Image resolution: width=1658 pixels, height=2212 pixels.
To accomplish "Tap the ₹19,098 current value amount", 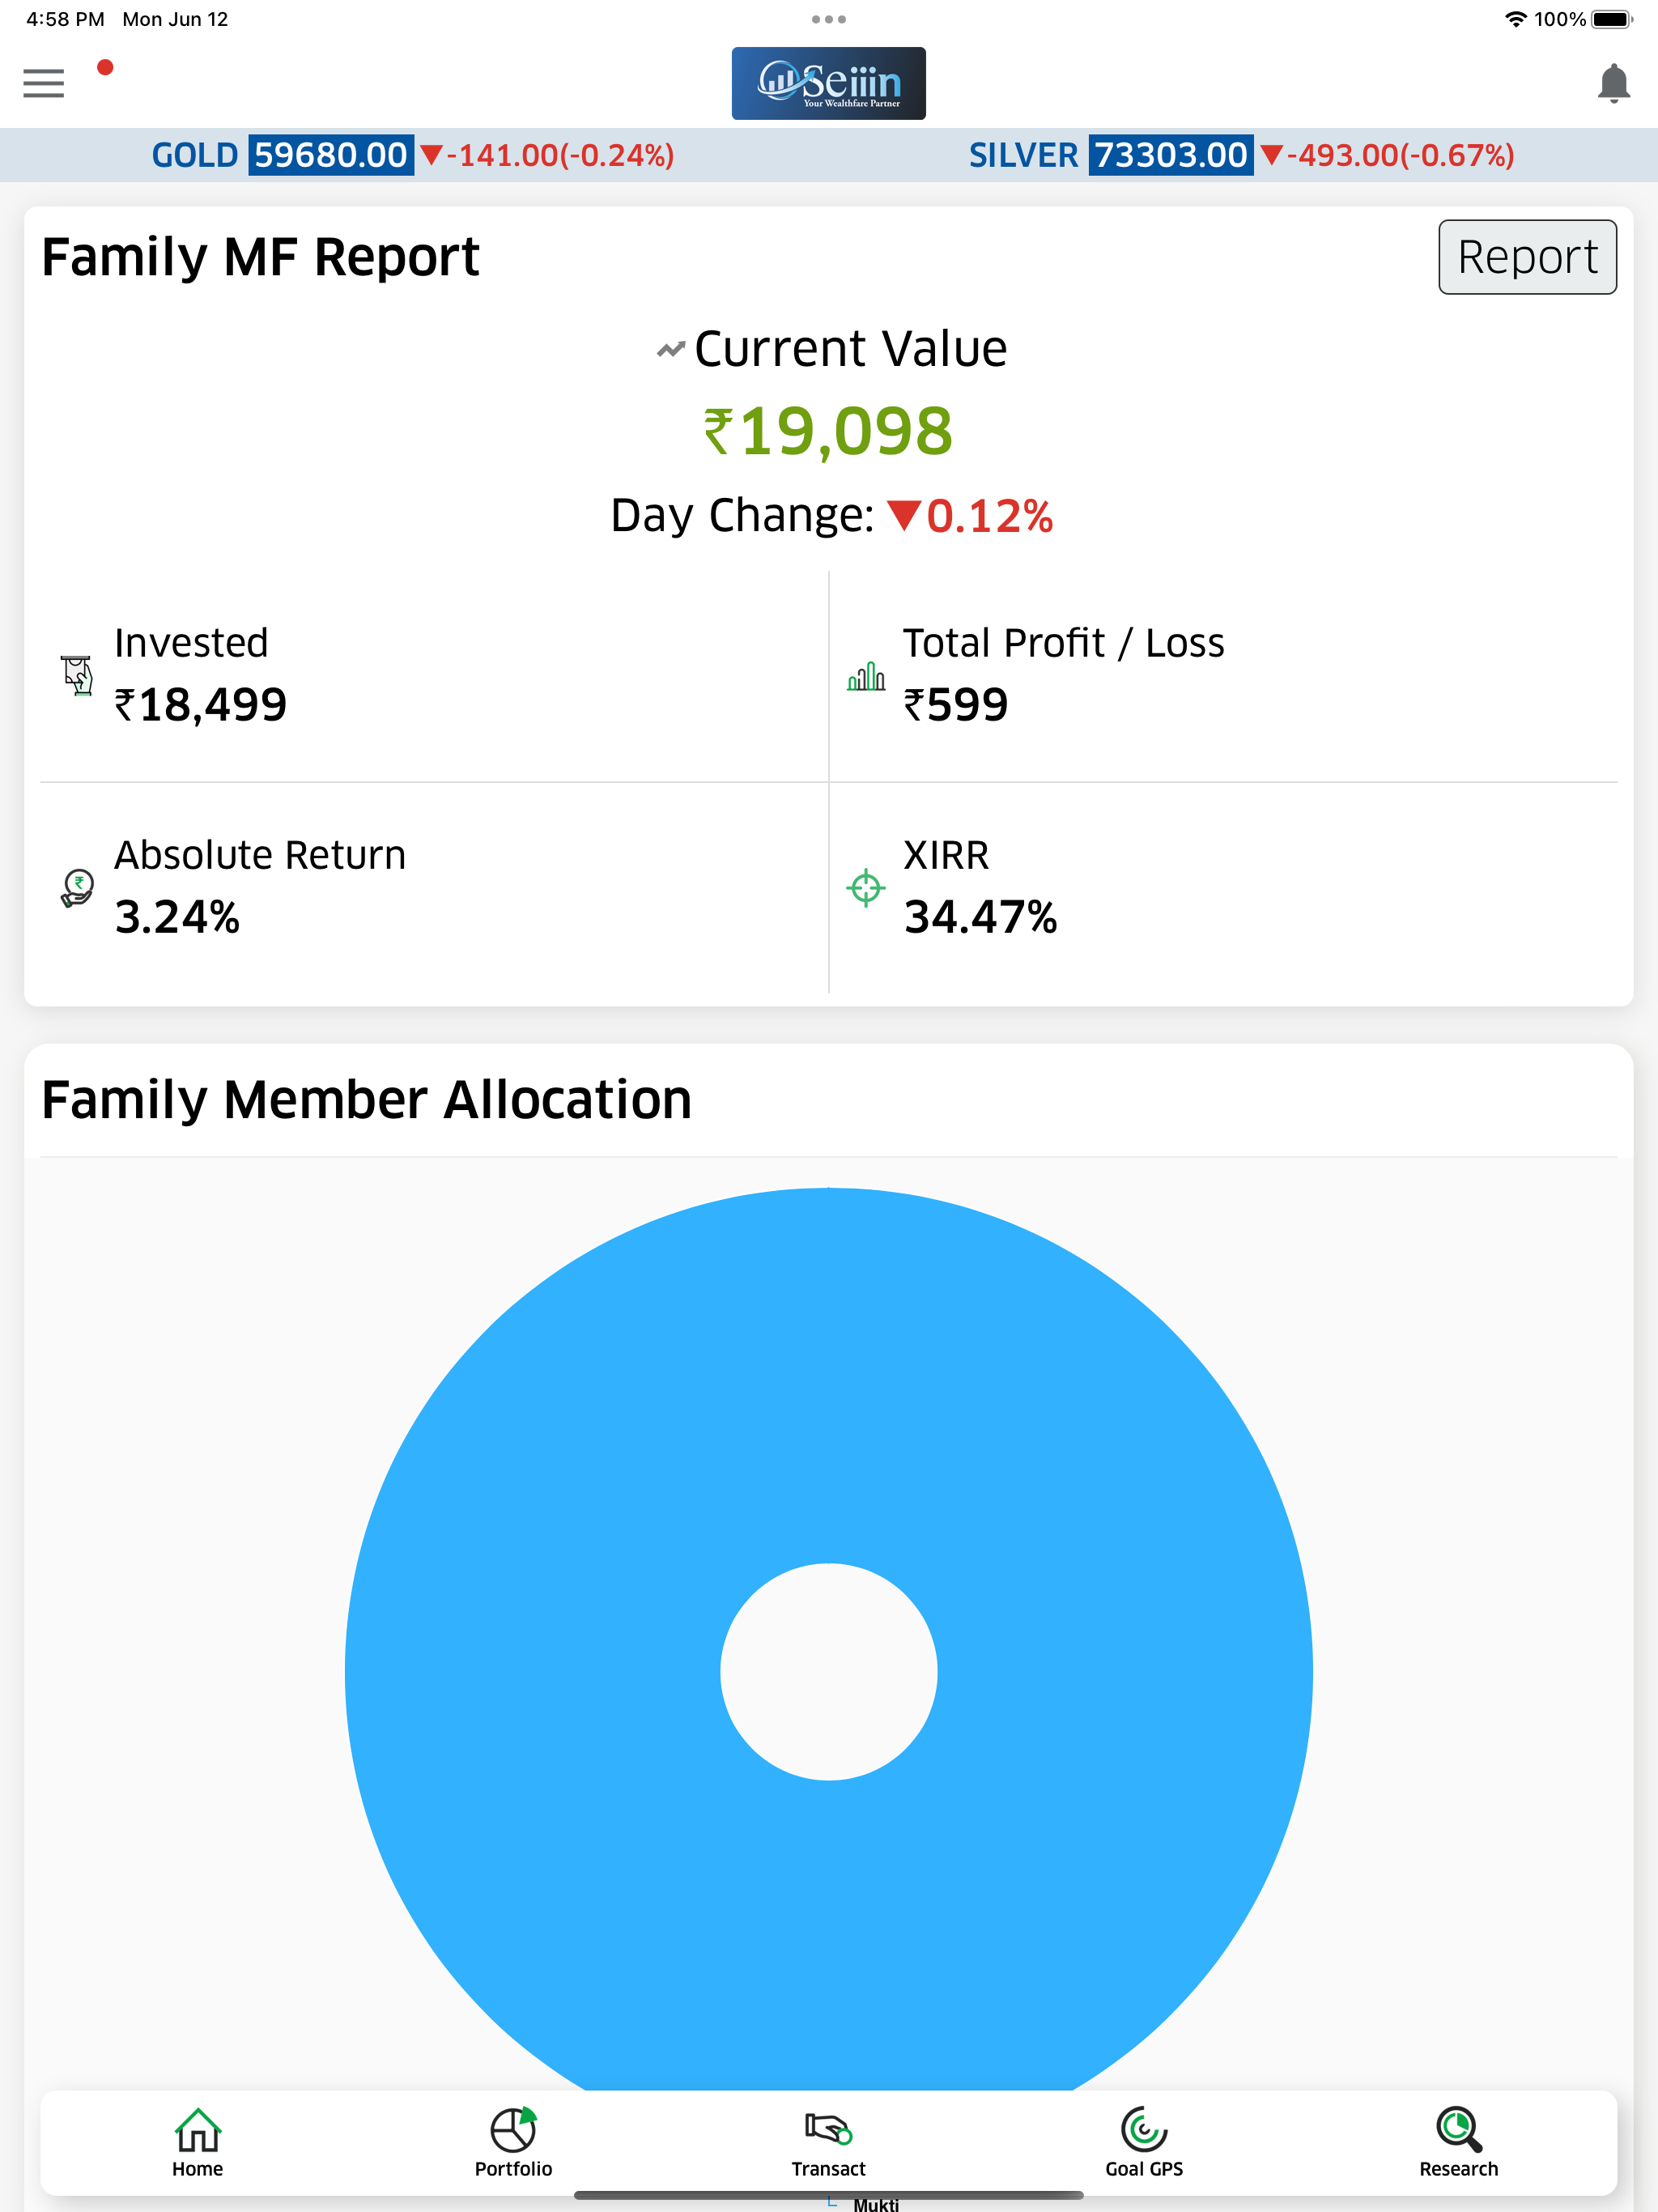I will point(828,431).
